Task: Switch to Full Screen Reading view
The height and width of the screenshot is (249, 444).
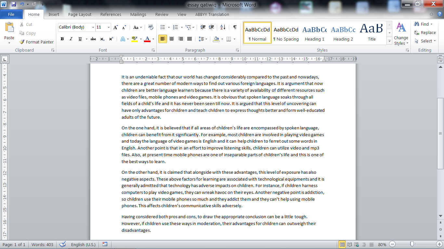Action: click(x=349, y=244)
